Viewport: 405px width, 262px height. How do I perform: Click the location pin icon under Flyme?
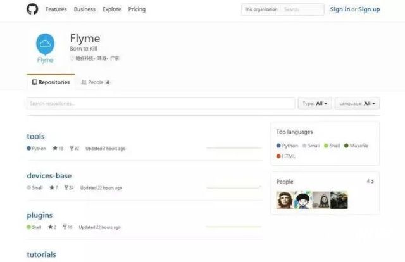(72, 58)
